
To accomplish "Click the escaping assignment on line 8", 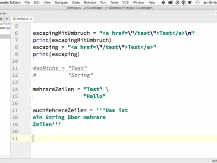I will coord(95,47).
